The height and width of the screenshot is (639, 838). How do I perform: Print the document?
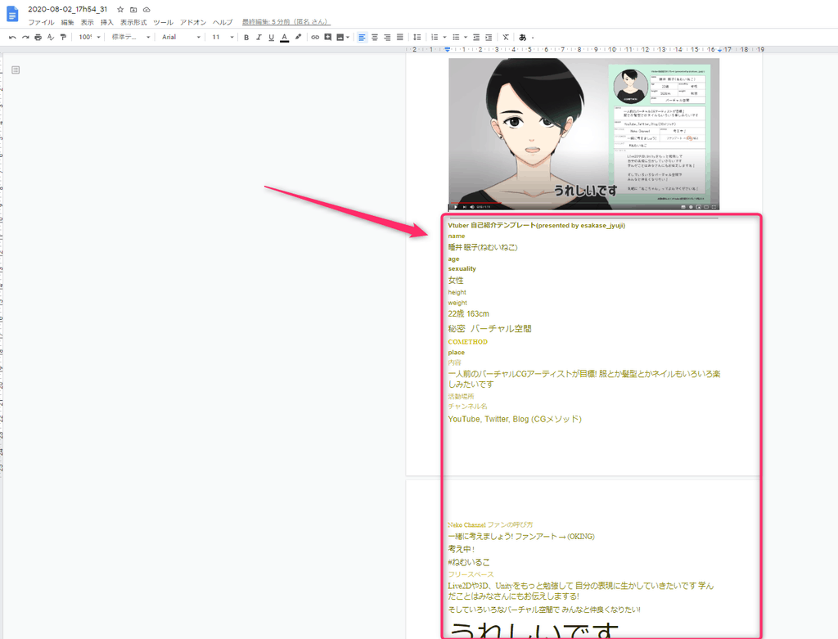click(x=38, y=38)
